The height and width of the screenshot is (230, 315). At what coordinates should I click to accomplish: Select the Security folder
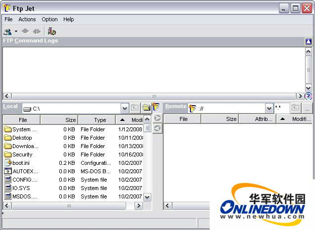(x=18, y=154)
